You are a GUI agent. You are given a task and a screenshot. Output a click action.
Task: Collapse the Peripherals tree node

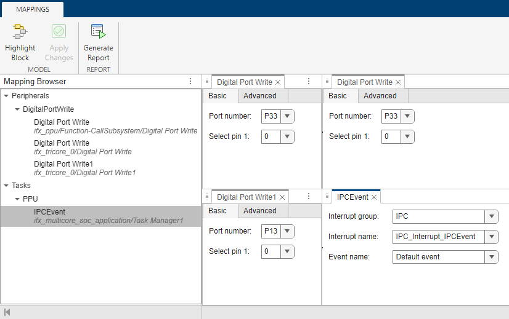click(6, 96)
